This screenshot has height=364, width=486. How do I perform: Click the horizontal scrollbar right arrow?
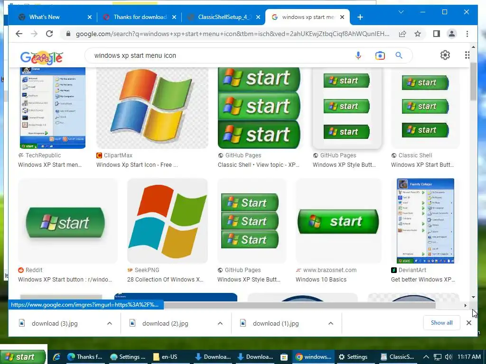pyautogui.click(x=465, y=306)
